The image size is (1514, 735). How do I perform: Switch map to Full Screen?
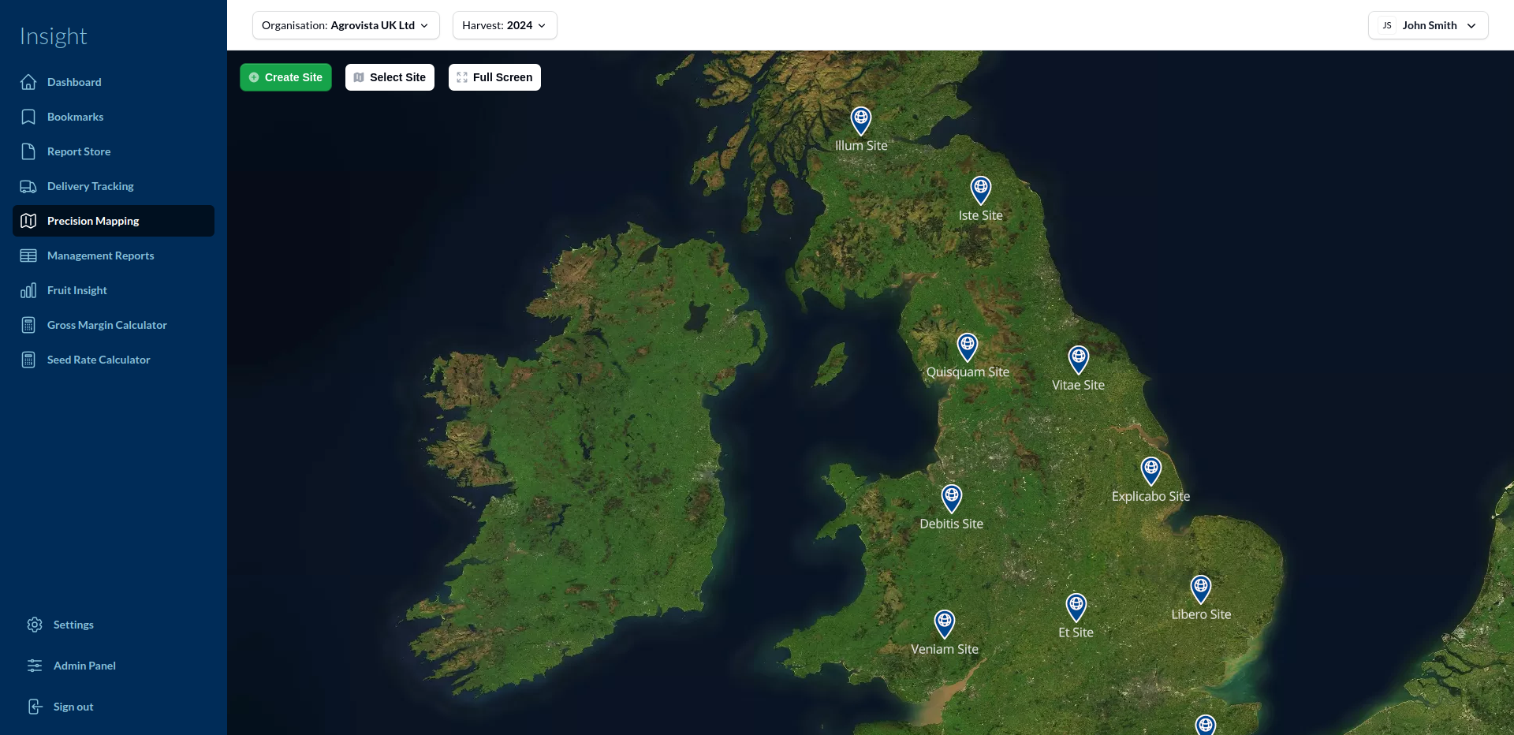(x=494, y=77)
